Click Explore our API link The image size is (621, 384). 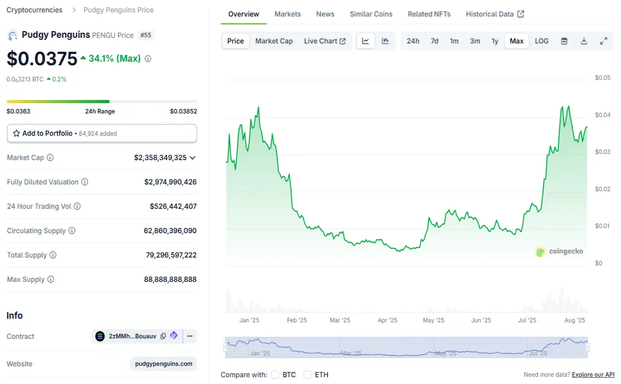coord(593,375)
